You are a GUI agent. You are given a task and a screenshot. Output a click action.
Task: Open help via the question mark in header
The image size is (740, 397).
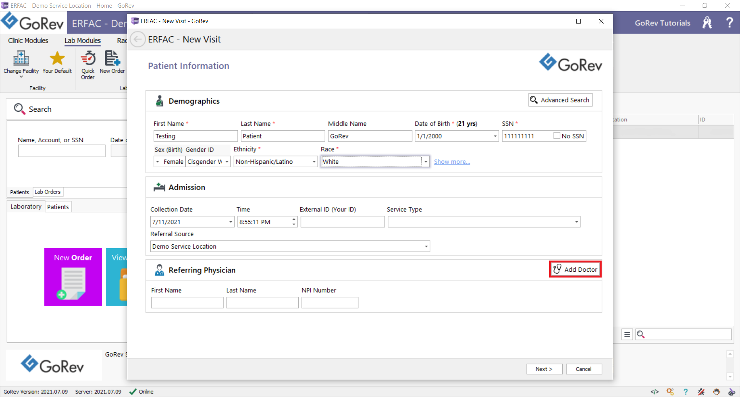(729, 22)
